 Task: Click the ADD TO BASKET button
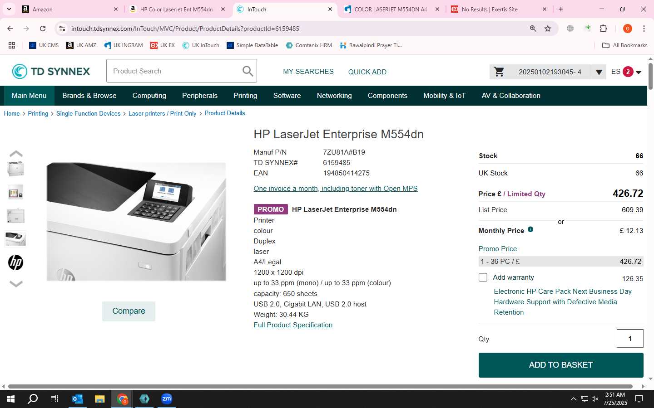click(561, 365)
